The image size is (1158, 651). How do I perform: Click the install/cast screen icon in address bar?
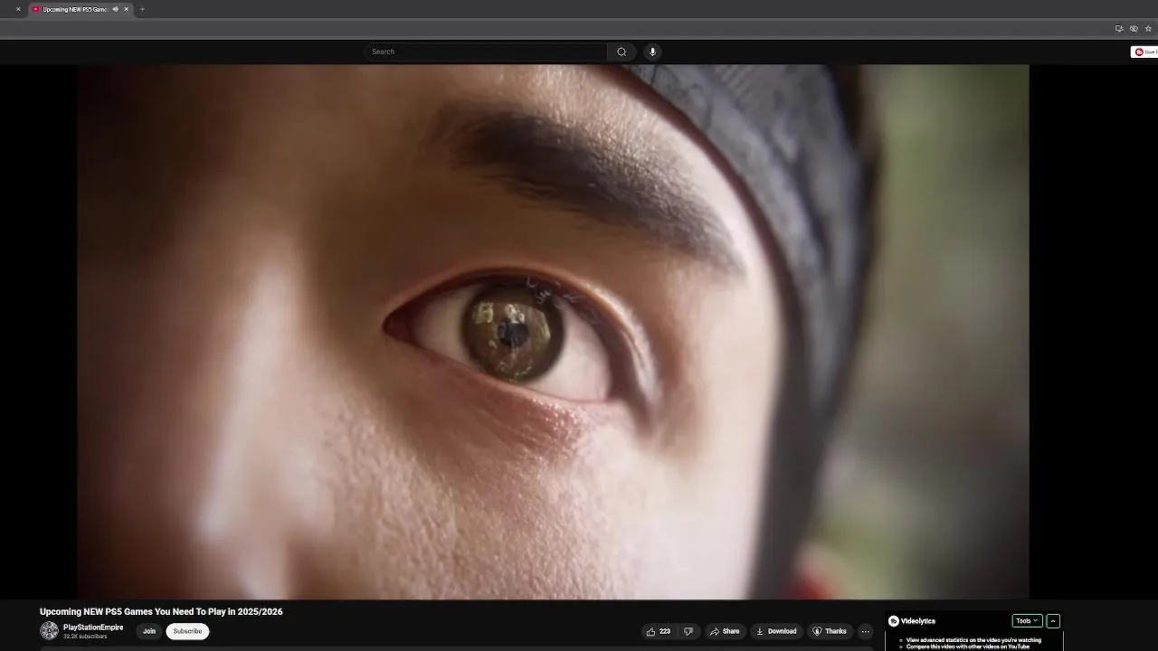click(x=1119, y=29)
